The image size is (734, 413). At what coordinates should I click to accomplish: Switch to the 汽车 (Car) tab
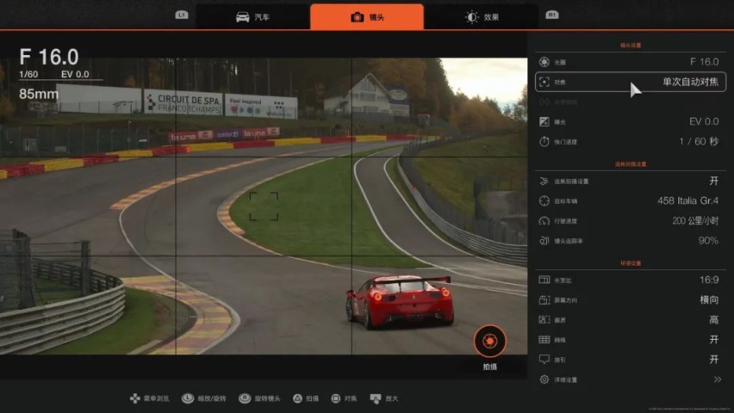click(252, 17)
